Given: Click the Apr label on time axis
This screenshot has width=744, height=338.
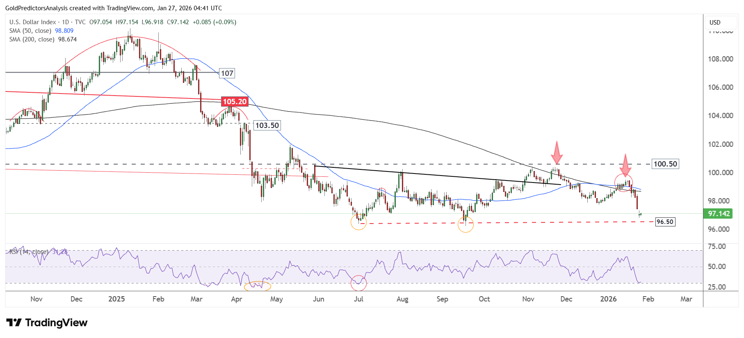Looking at the screenshot, I should 237,299.
